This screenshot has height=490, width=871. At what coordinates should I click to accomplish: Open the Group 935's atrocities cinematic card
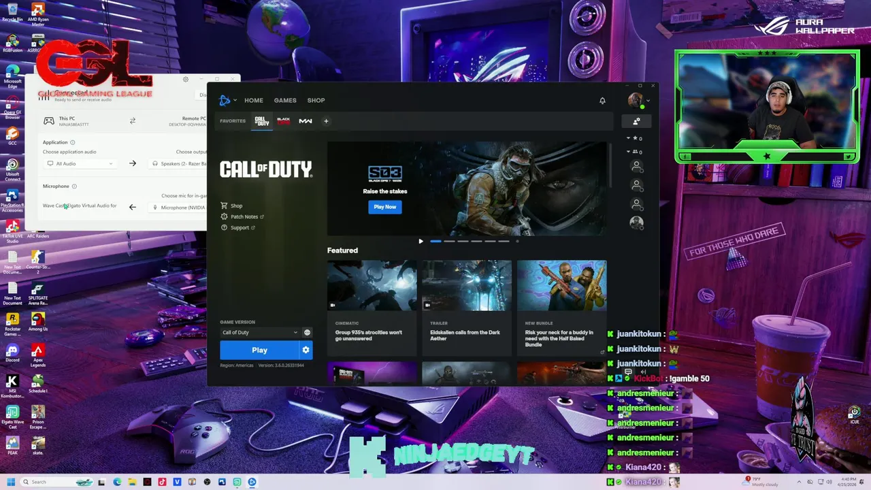click(x=372, y=308)
